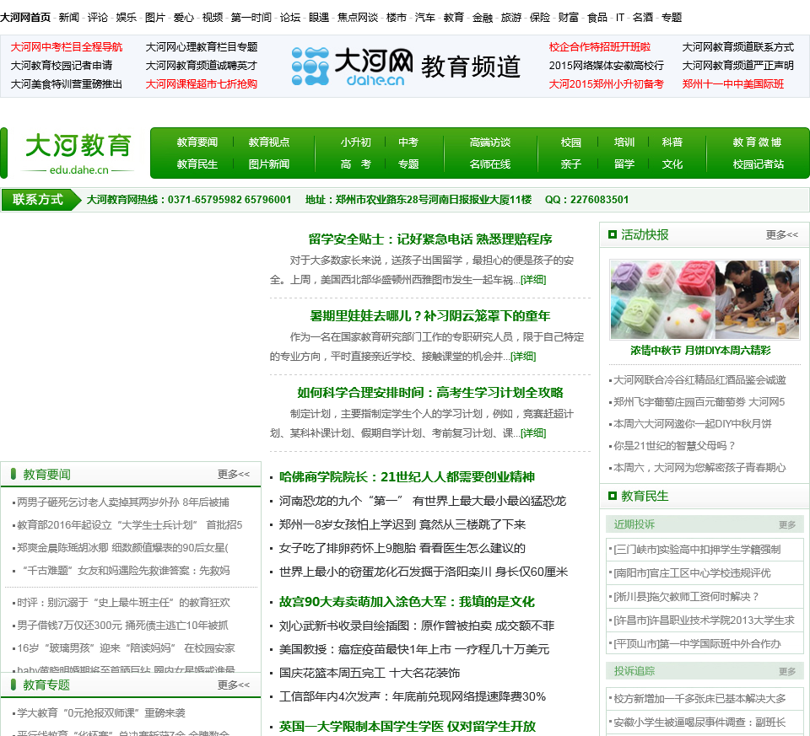This screenshot has width=810, height=736.
Task: Open 你是21世纪的智慧父母吗 link
Action: click(674, 446)
